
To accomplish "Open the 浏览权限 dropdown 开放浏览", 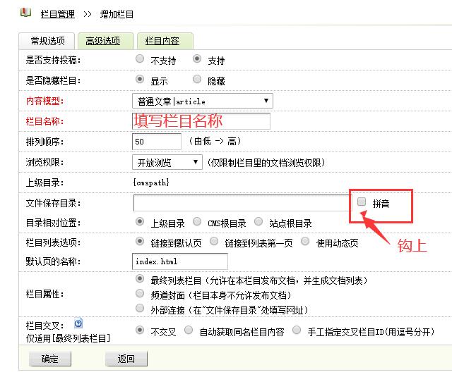I will coord(167,163).
